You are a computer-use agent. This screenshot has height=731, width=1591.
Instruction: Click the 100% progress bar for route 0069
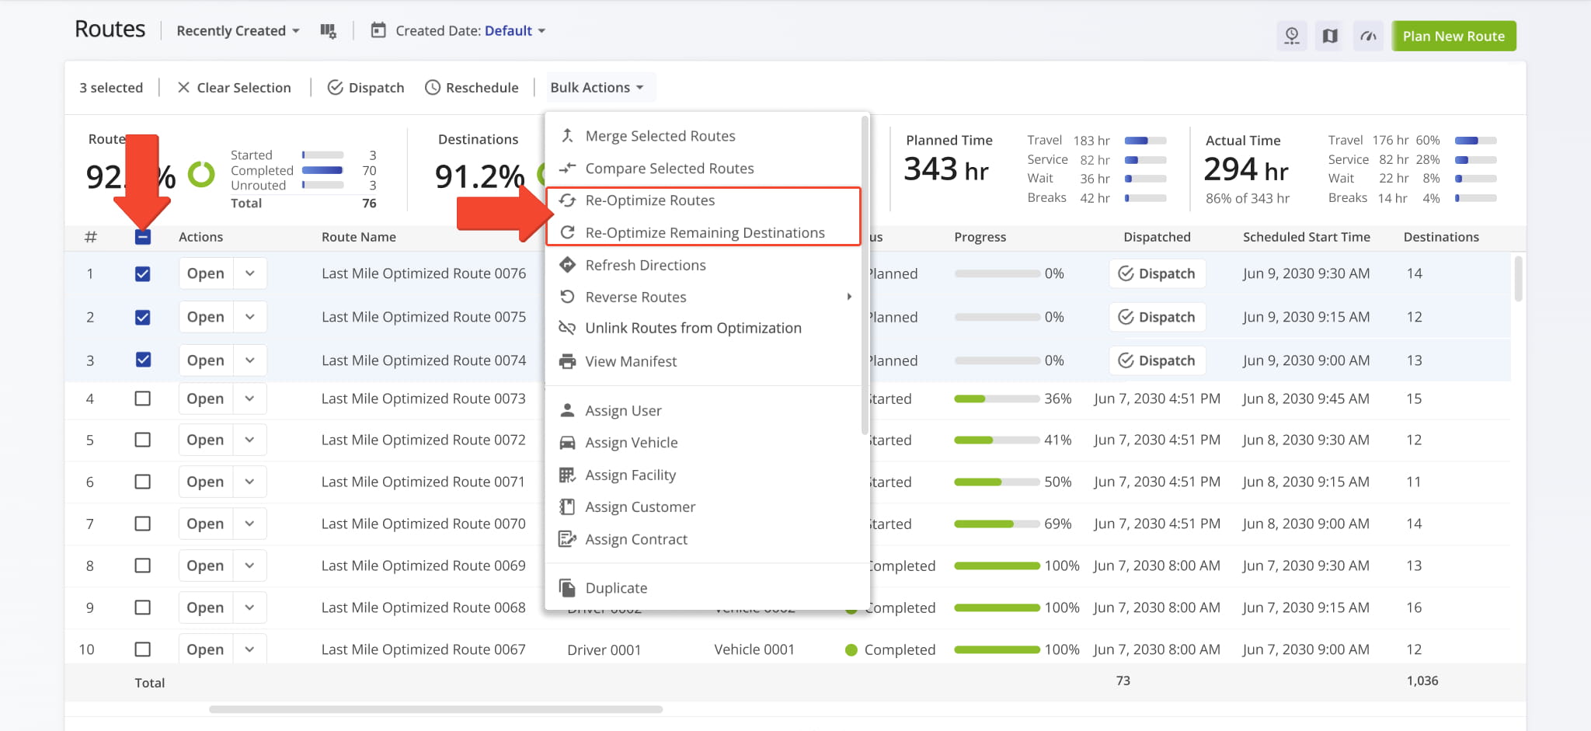(997, 565)
